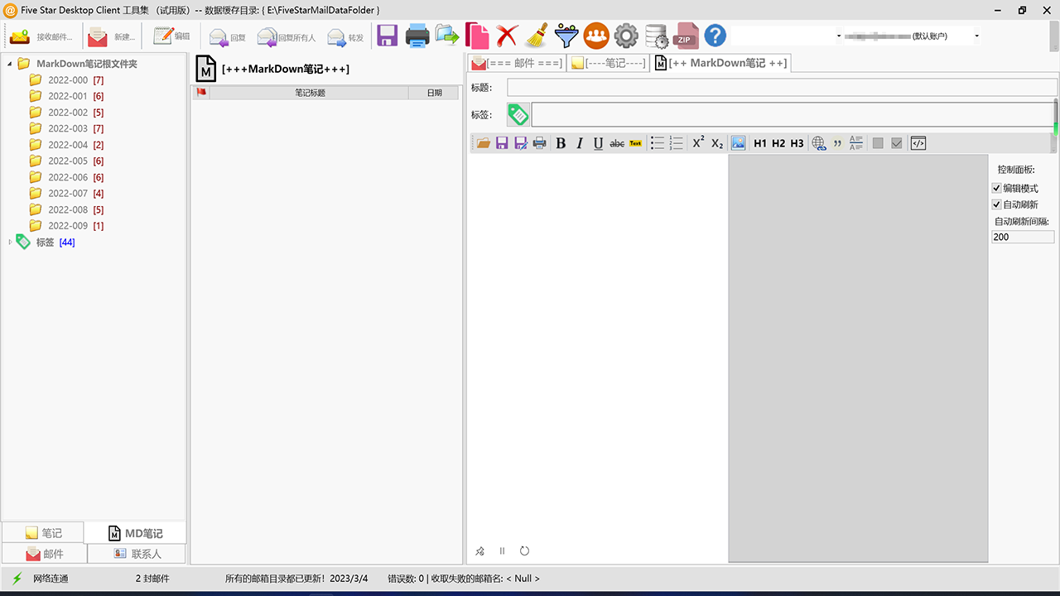
Task: Click the 标题 input field
Action: coord(781,88)
